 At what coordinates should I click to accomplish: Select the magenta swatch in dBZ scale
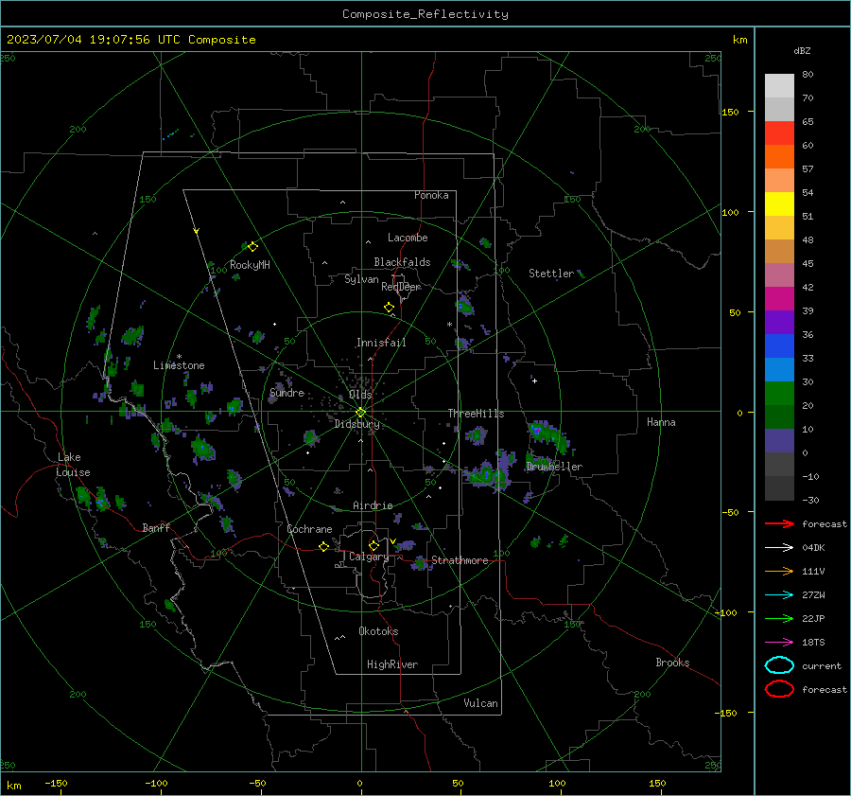779,298
